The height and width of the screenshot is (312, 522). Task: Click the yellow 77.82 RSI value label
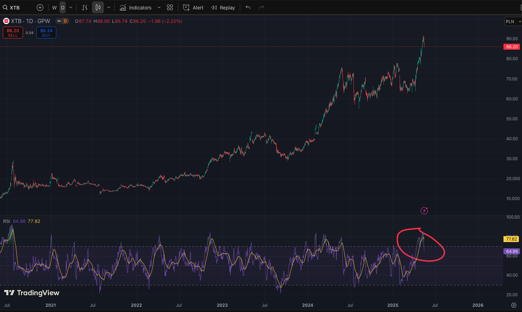(511, 239)
